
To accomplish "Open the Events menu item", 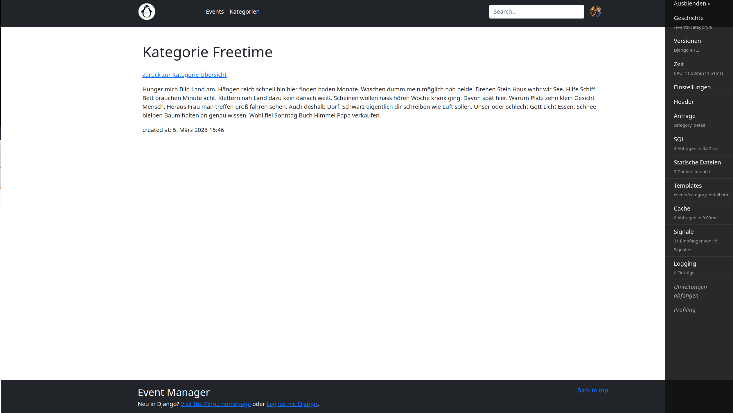I will 215,11.
